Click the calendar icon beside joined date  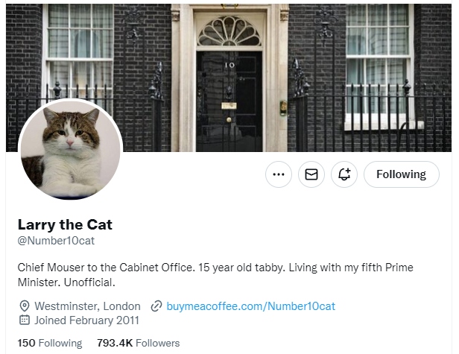coord(24,320)
